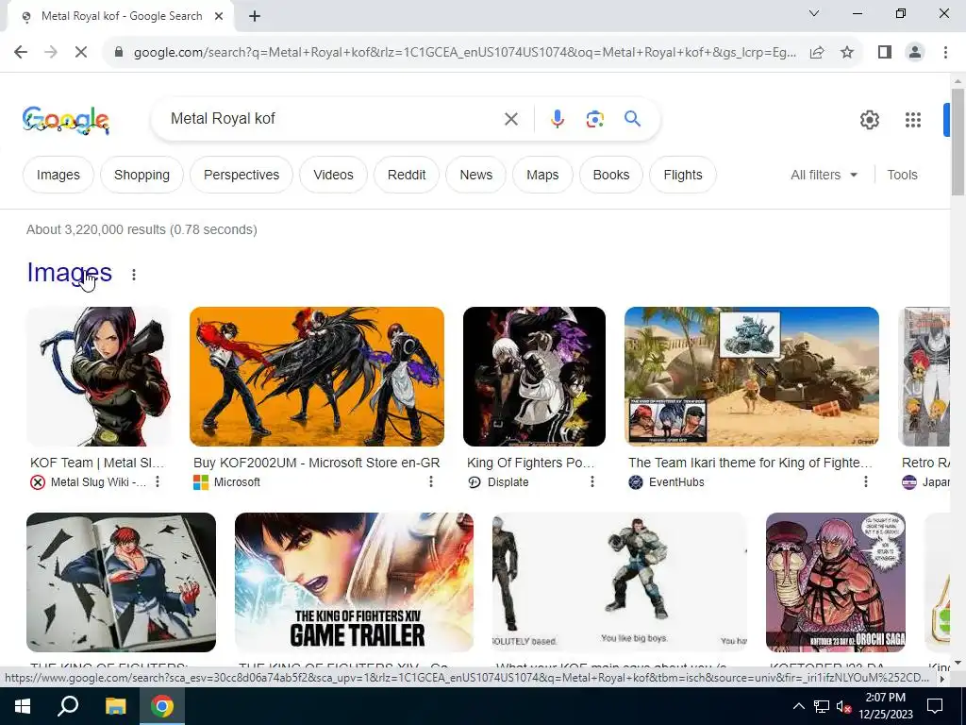Stop the page loading
This screenshot has width=966, height=725.
(81, 53)
